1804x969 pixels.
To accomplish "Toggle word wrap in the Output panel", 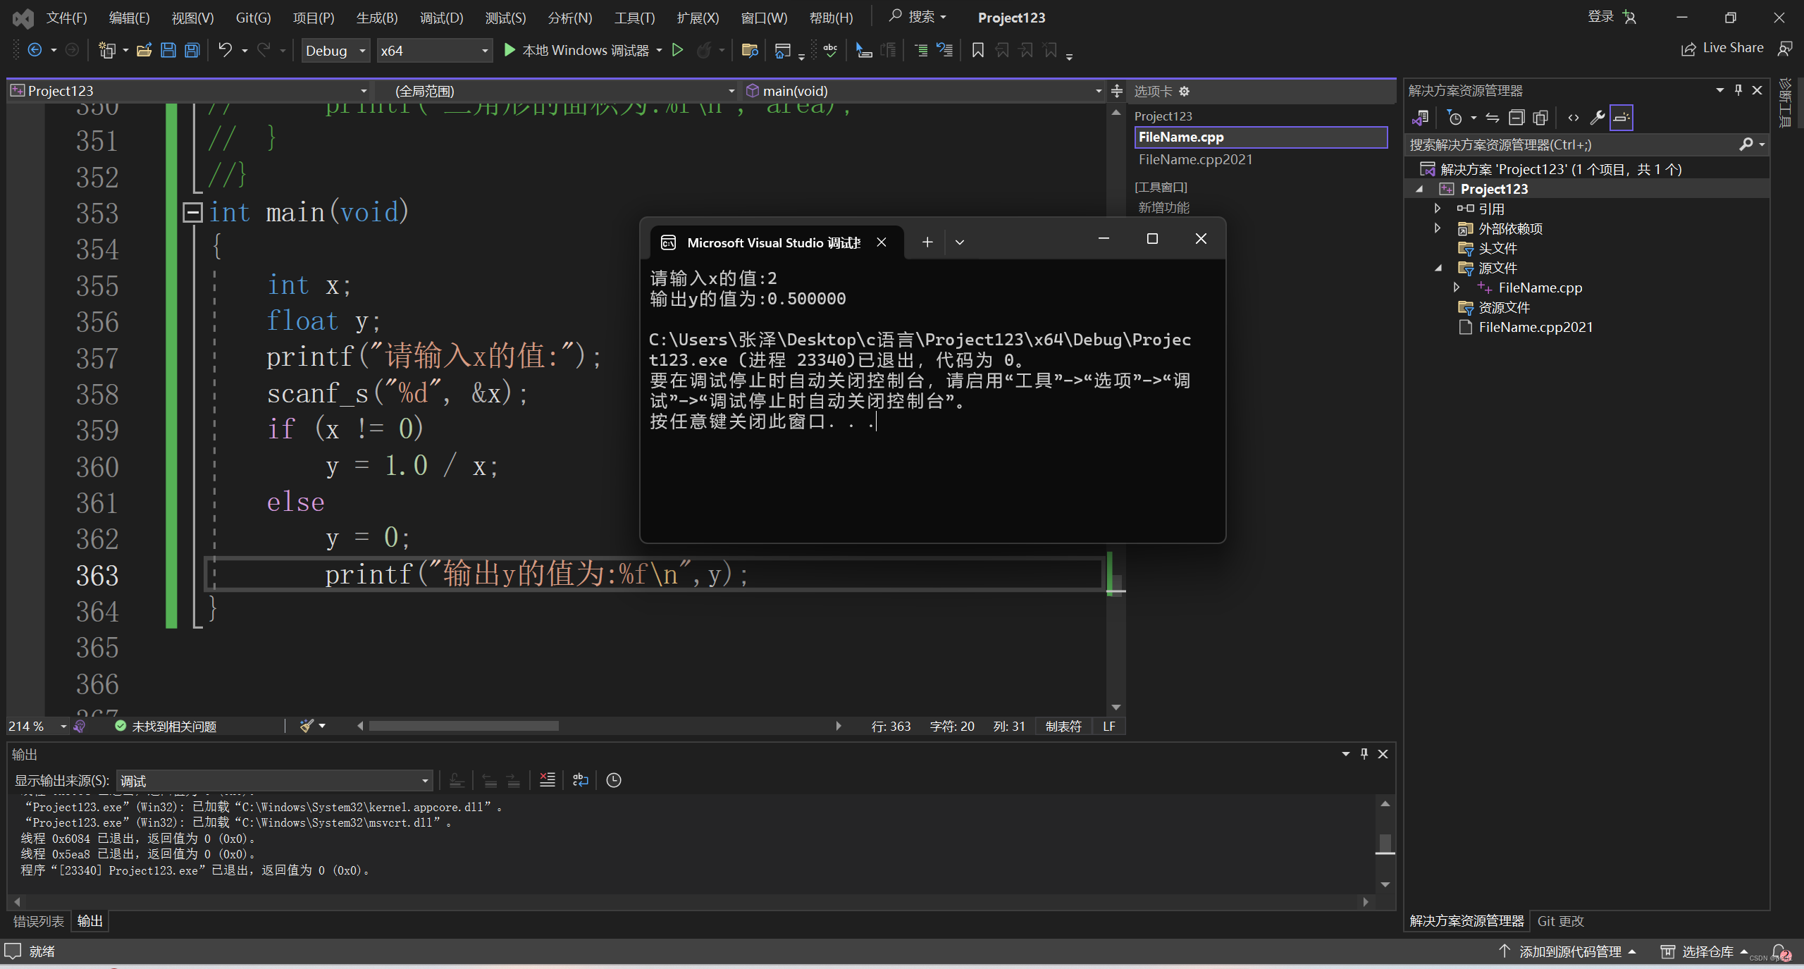I will click(580, 780).
